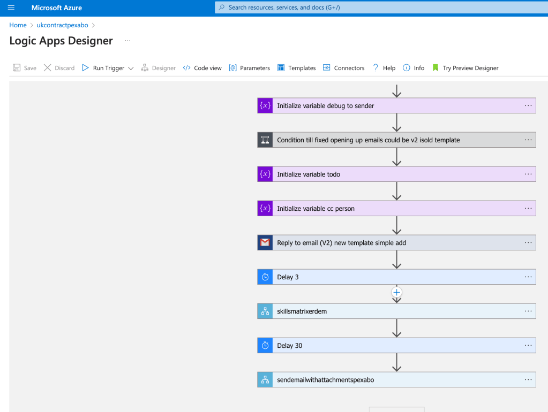Expand the Condition till fixed opening up step
Screen dimensions: 548x412
click(397, 140)
